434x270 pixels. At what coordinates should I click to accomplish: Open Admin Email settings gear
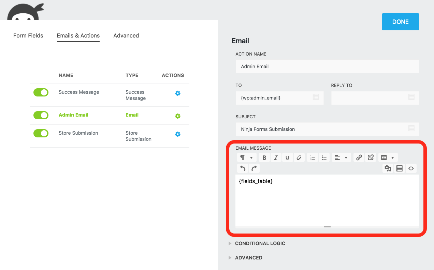point(178,116)
